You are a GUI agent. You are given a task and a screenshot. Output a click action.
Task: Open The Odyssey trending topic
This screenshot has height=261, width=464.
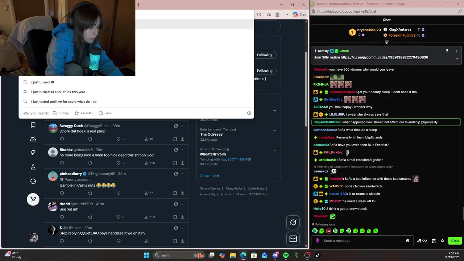tap(211, 134)
